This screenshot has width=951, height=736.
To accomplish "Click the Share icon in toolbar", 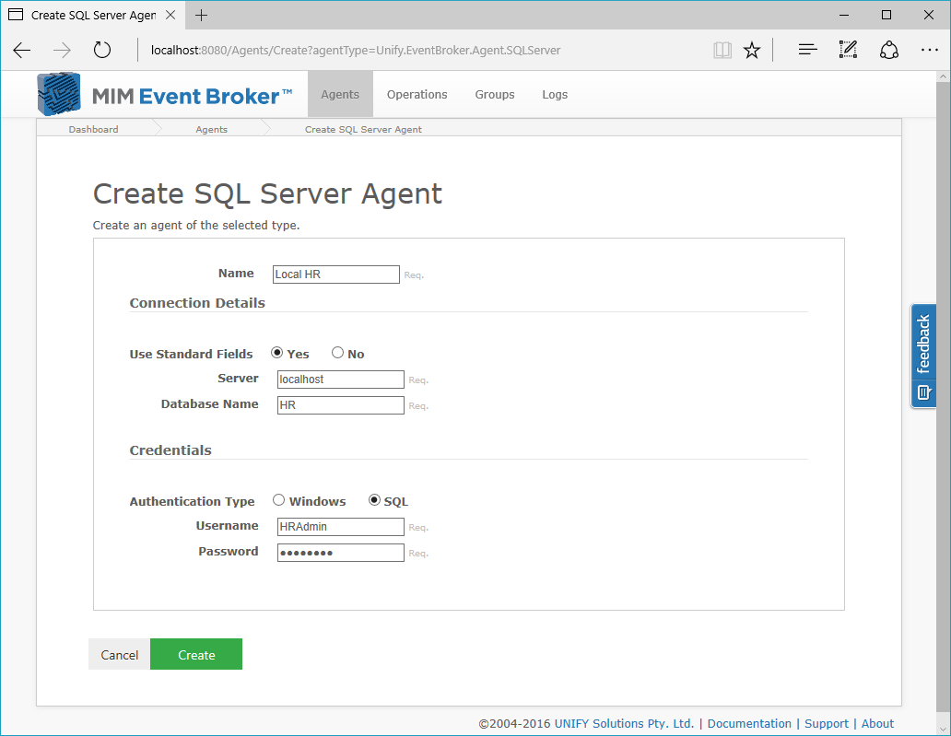I will 889,51.
